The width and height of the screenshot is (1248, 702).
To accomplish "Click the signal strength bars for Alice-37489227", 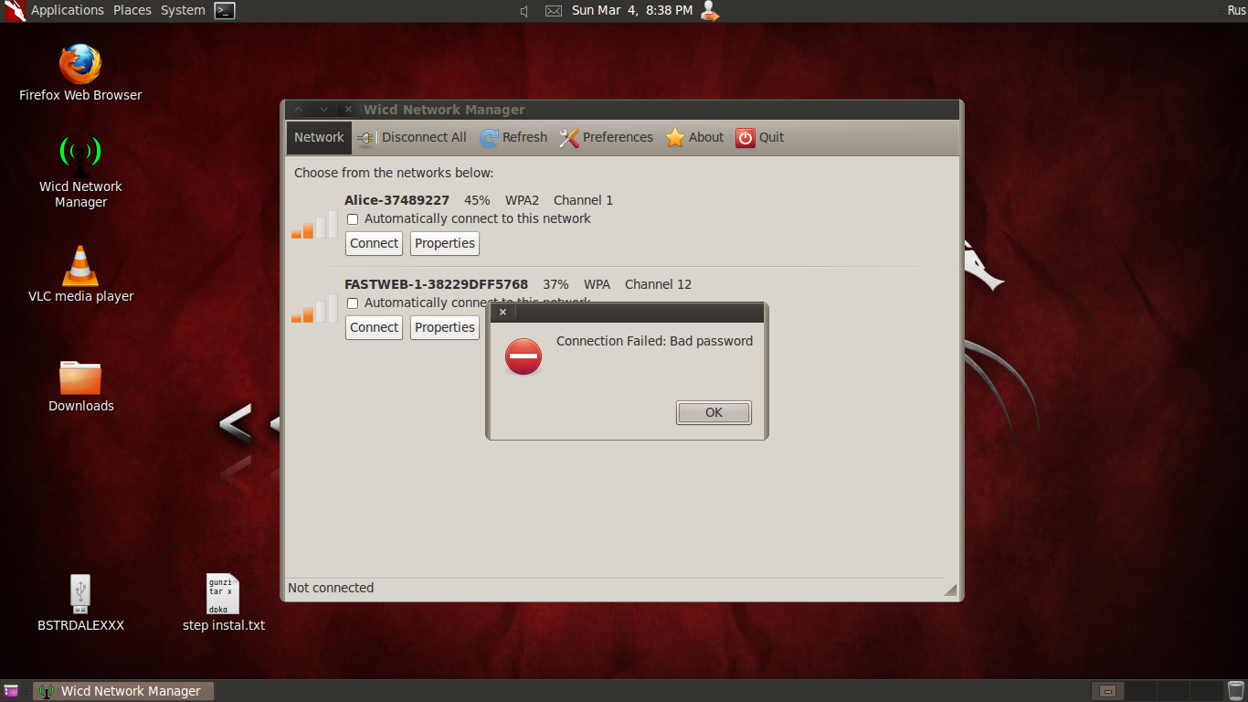I will pos(314,225).
